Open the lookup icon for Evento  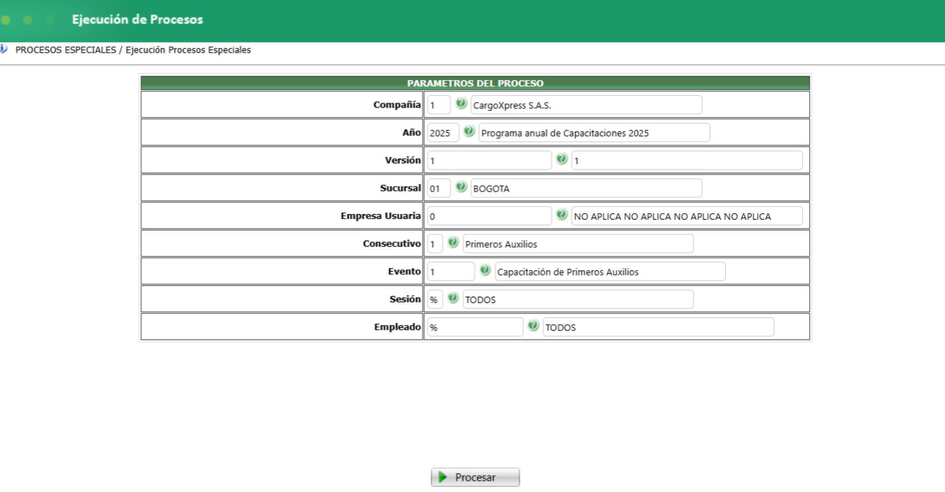(x=485, y=270)
